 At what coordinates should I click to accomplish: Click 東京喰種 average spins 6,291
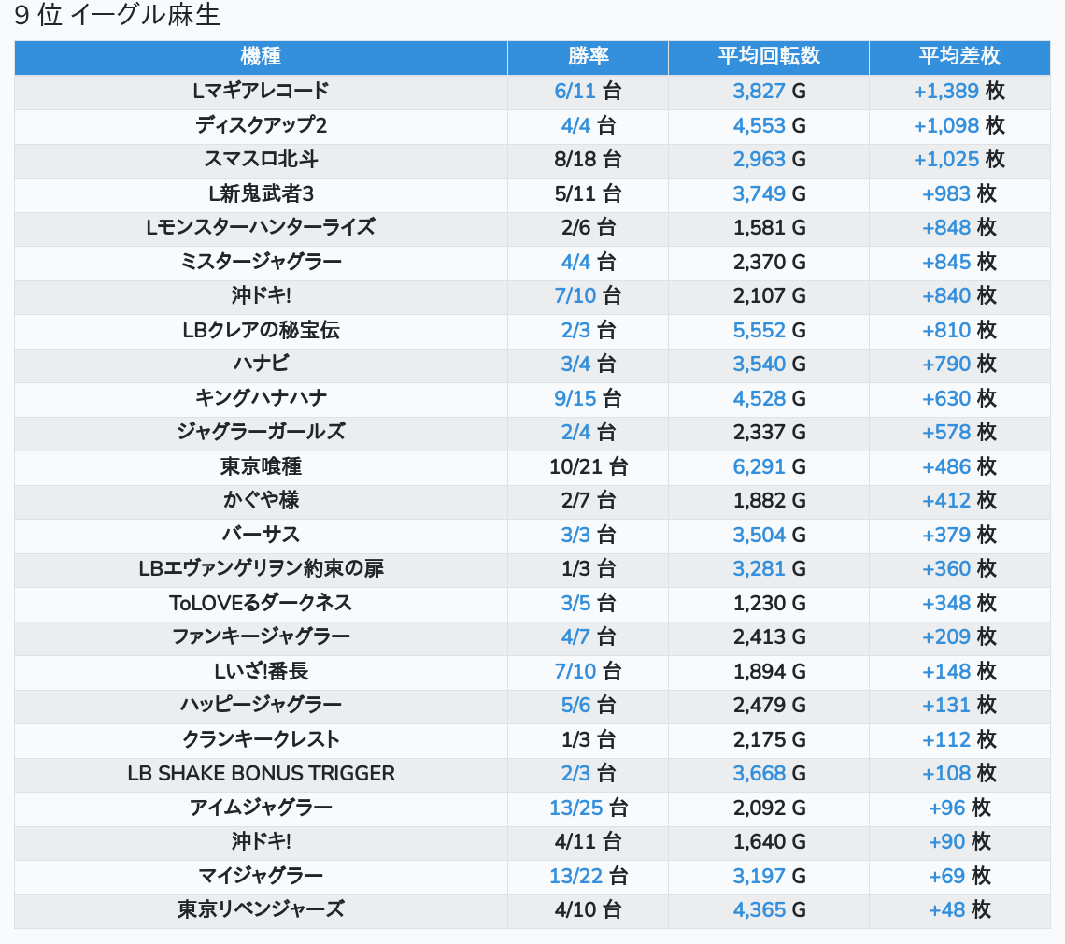pos(760,466)
